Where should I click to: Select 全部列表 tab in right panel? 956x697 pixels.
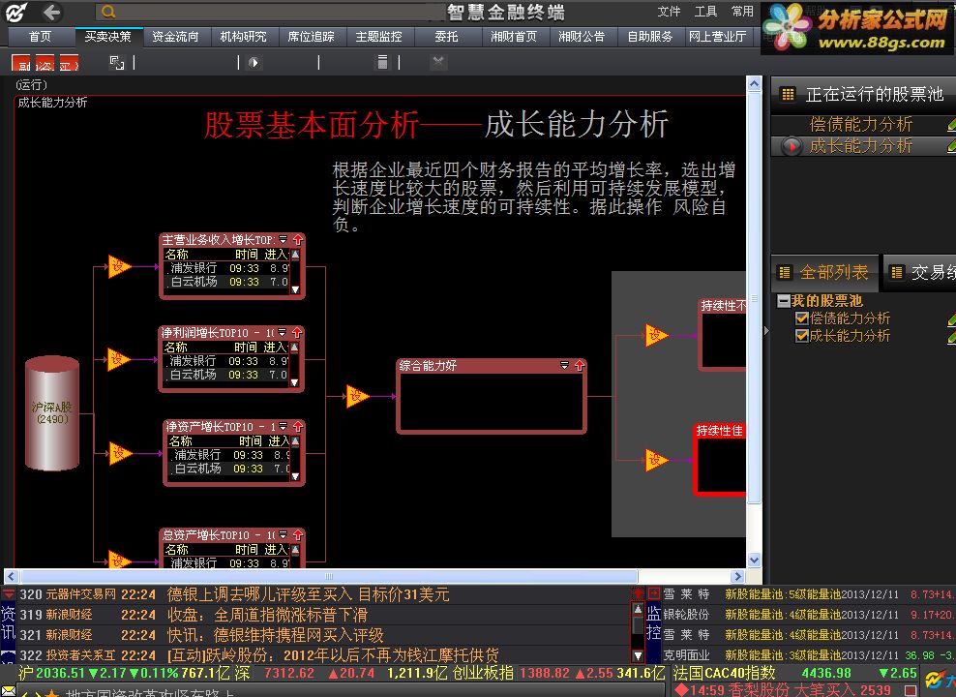(x=825, y=273)
